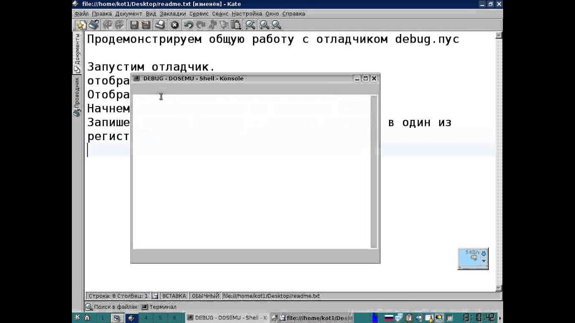Open the Поиск в файлах bottom panel

112,307
